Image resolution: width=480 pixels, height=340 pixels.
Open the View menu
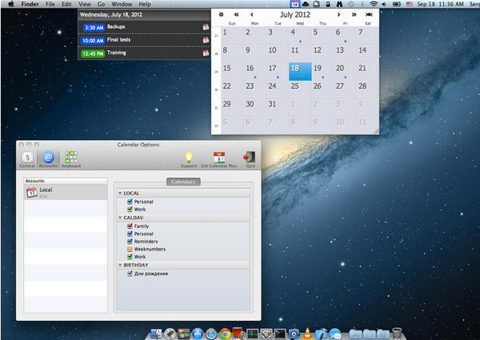click(x=85, y=4)
